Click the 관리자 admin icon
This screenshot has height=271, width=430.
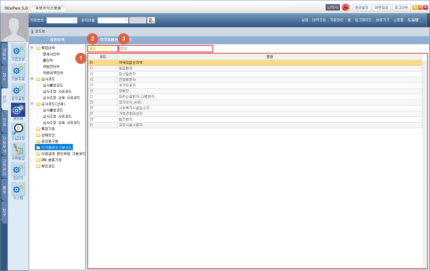point(18,170)
